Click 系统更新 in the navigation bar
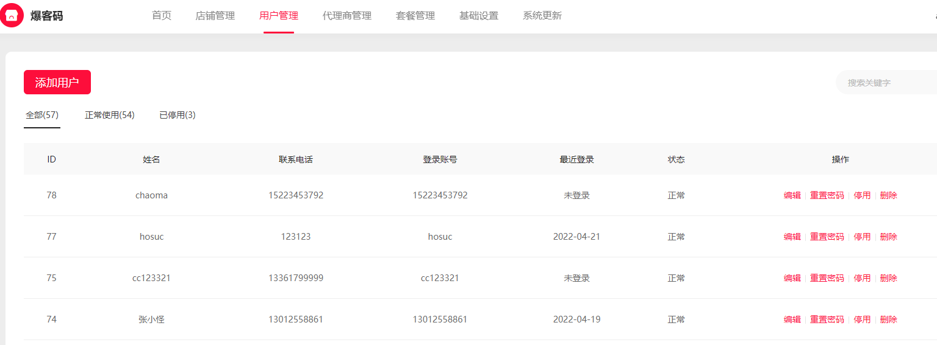The image size is (937, 345). pos(542,16)
